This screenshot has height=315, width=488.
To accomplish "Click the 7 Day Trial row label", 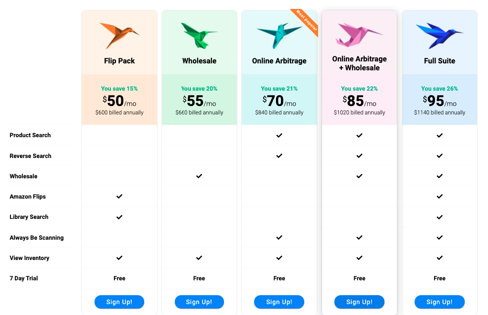I will pyautogui.click(x=24, y=278).
